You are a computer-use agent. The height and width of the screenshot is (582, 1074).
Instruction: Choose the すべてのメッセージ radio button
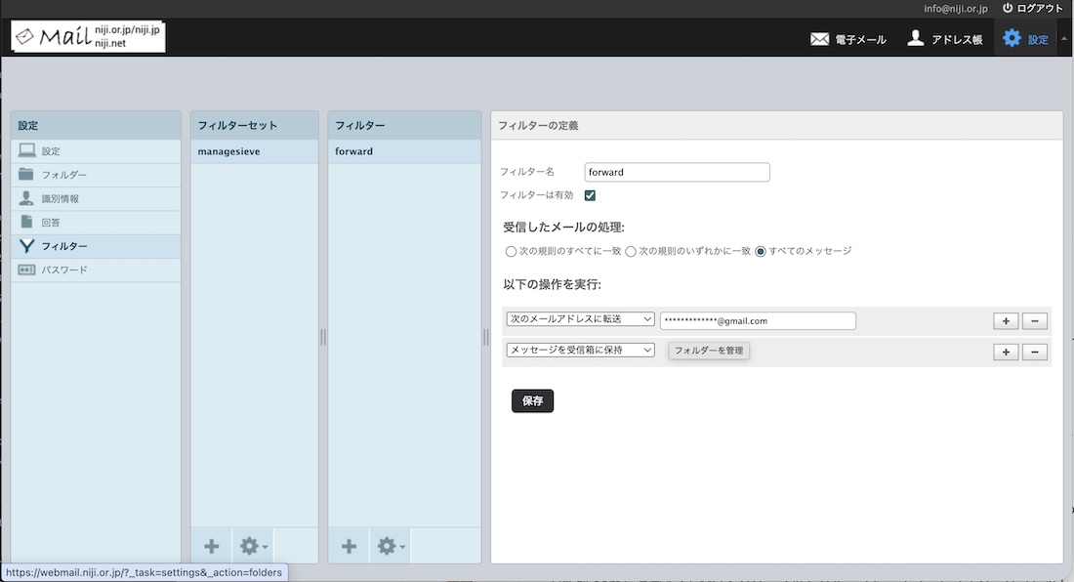click(x=761, y=252)
